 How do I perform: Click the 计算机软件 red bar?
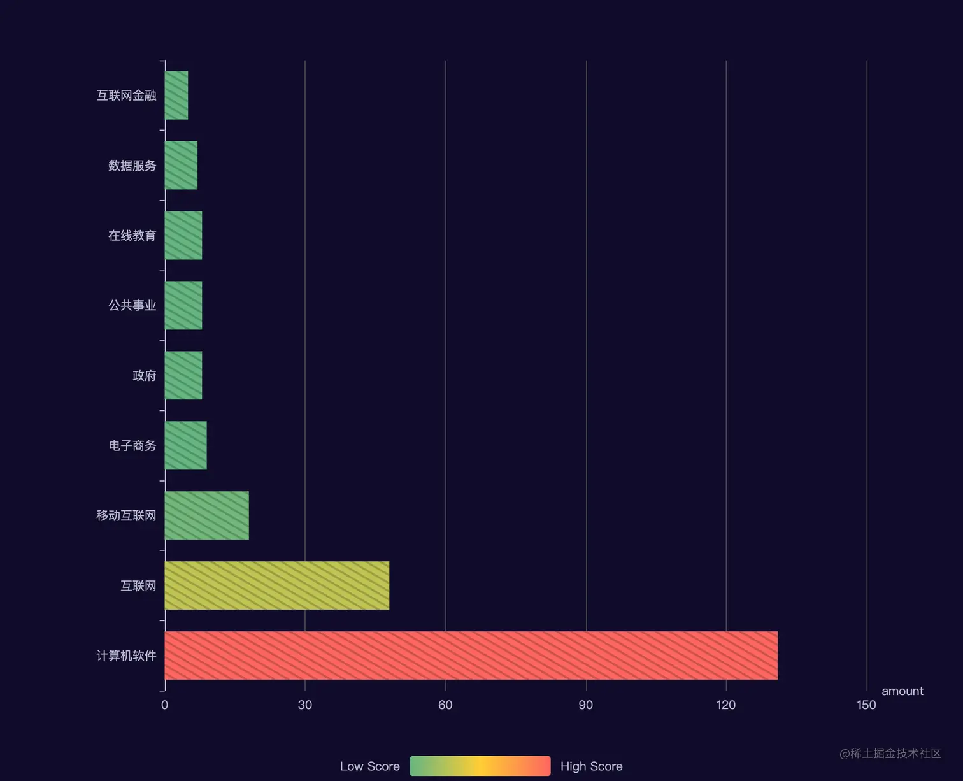471,656
